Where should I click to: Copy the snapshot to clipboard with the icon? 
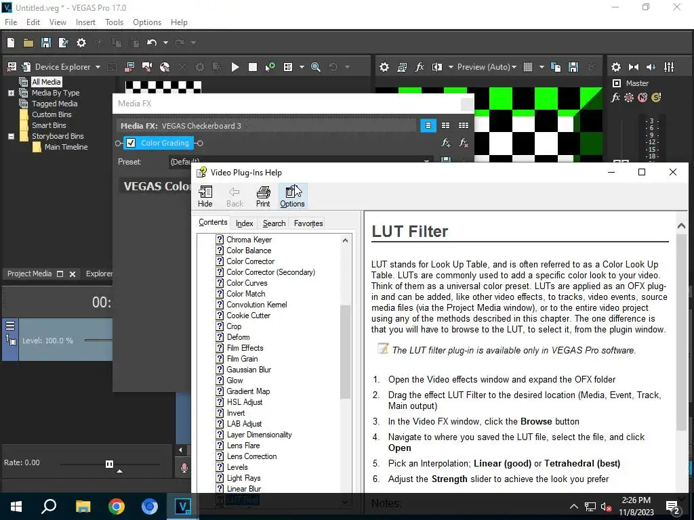click(556, 67)
